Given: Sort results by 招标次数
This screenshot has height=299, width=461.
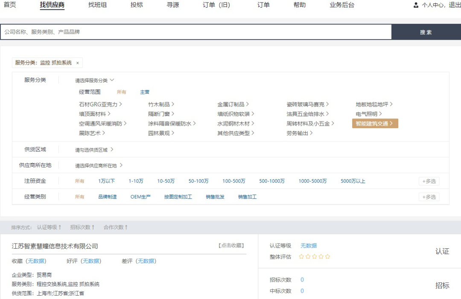Looking at the screenshot, I should (82, 227).
